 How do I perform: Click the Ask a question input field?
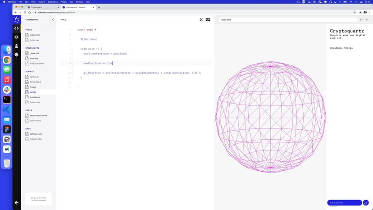[x=344, y=203]
